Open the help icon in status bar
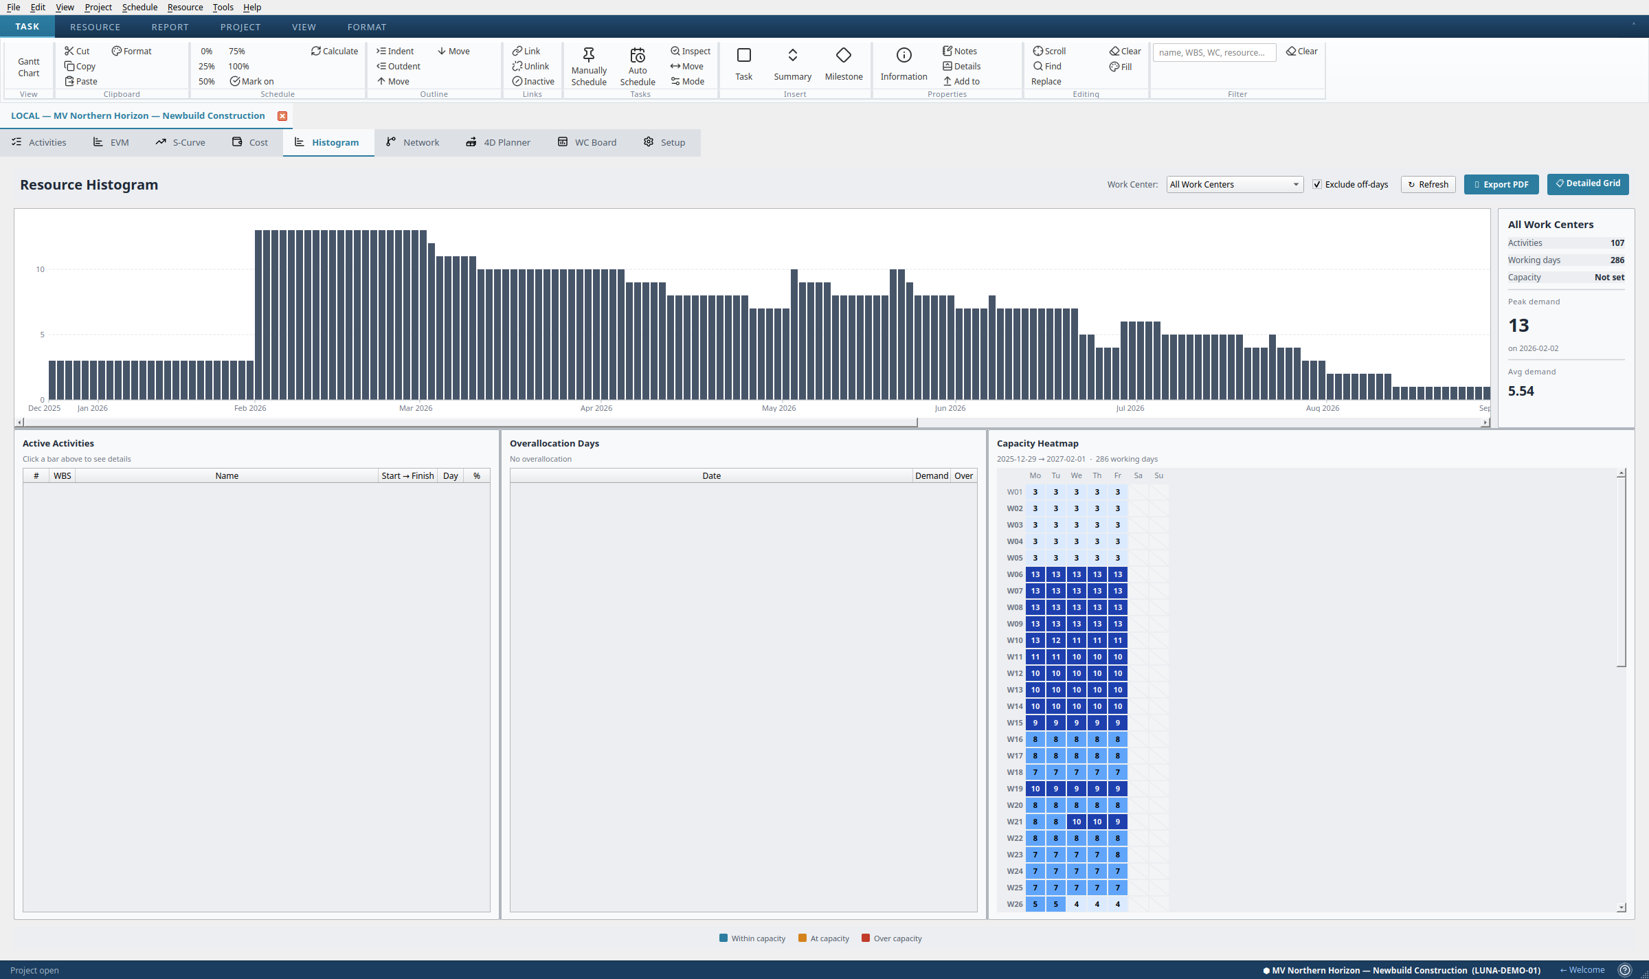Screen dimensions: 1649x979 tap(1625, 970)
